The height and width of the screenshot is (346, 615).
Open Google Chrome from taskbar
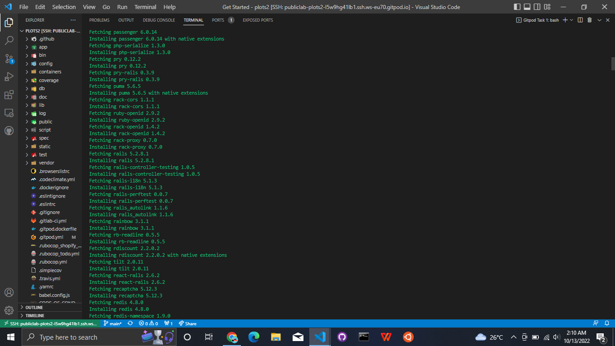click(232, 337)
